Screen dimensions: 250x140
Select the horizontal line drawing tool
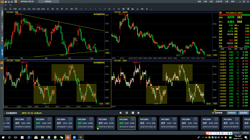(x=86, y=9)
